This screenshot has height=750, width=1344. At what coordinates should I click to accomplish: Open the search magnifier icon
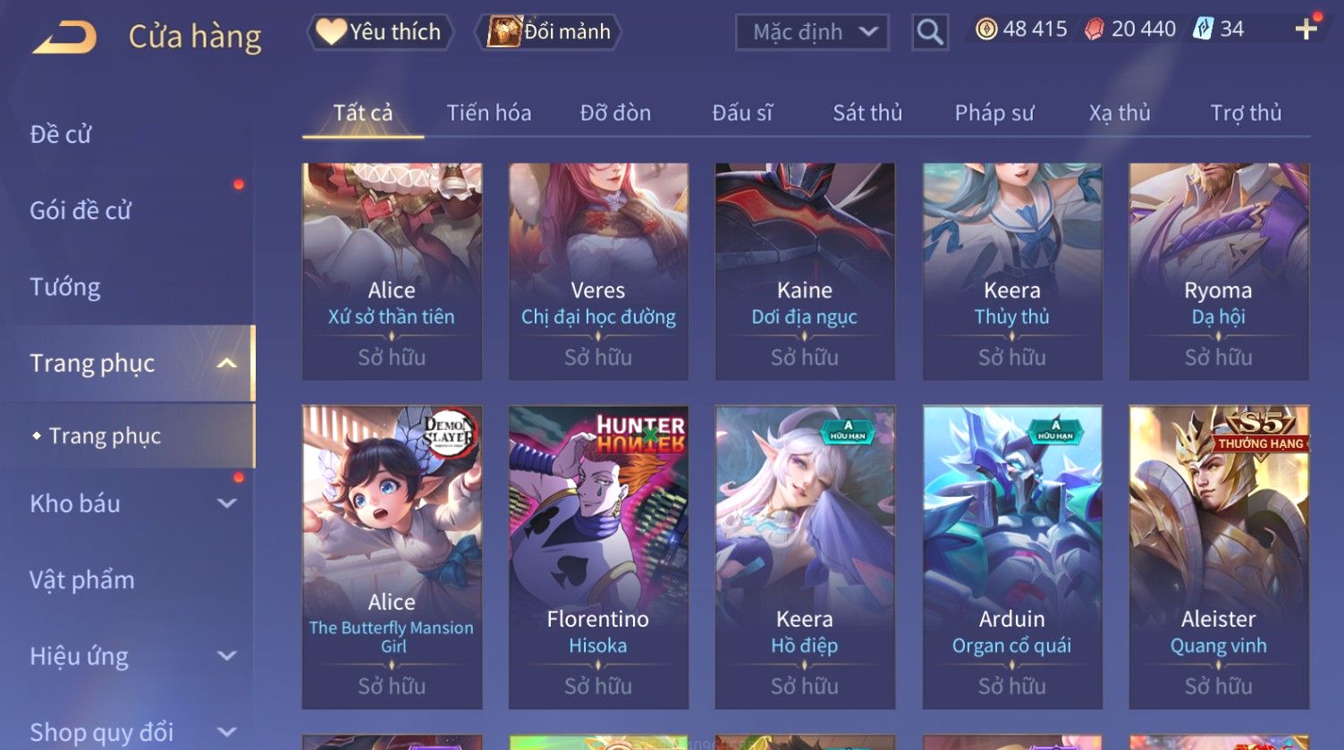pos(930,32)
